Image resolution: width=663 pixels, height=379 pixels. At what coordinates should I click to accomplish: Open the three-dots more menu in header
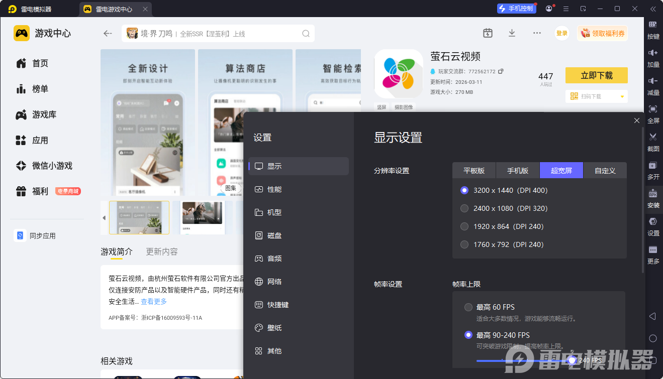[x=537, y=33]
